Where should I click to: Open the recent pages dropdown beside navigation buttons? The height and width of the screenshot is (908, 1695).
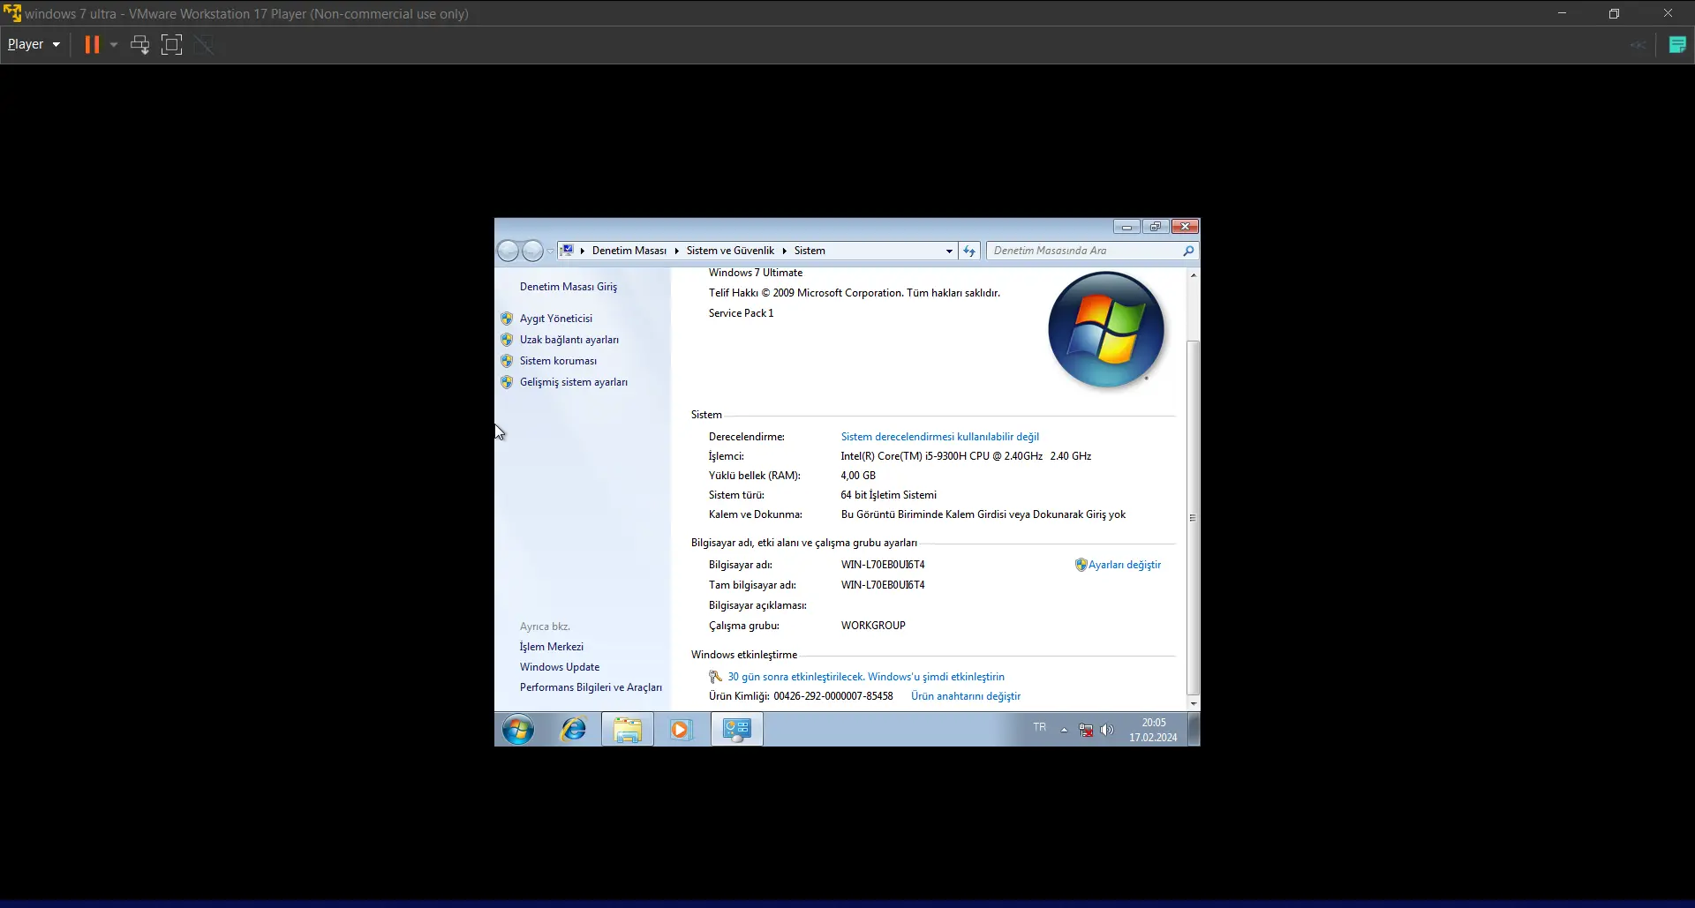[x=550, y=251]
